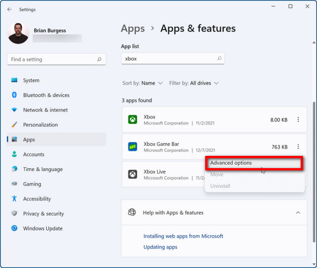Open Sort by Name dropdown
This screenshot has width=317, height=268.
click(x=142, y=83)
